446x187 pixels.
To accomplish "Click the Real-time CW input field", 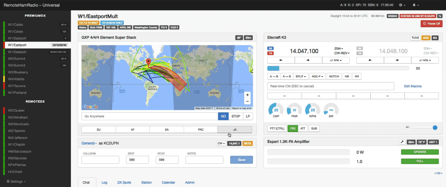I will tap(331, 86).
